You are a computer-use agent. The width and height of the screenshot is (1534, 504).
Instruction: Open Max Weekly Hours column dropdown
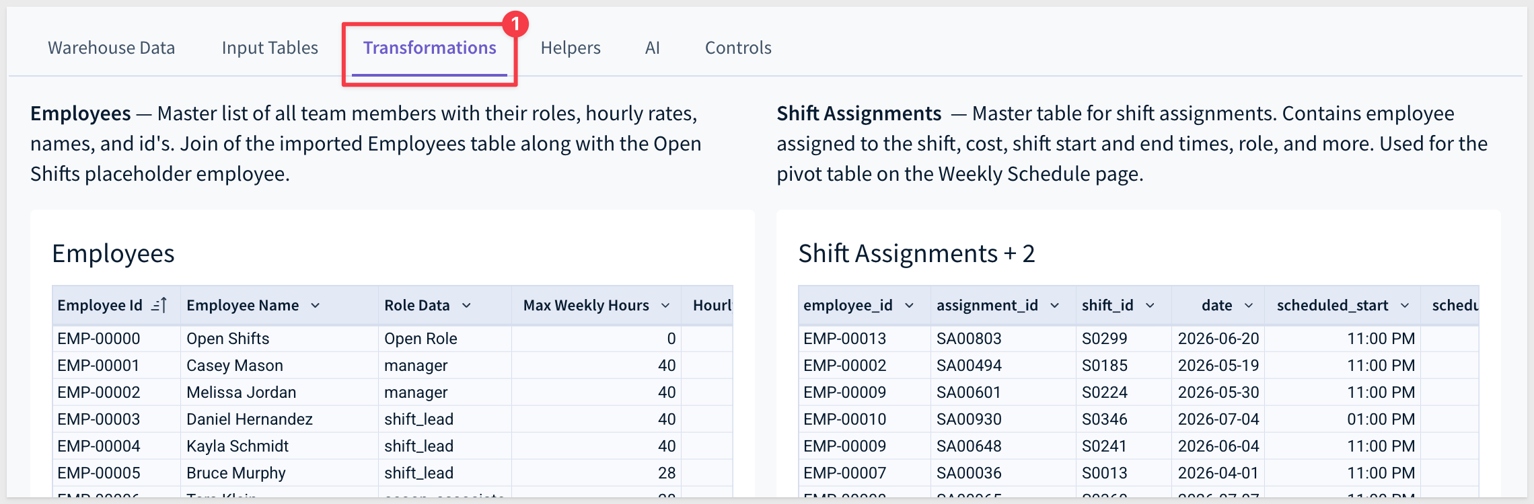[665, 305]
